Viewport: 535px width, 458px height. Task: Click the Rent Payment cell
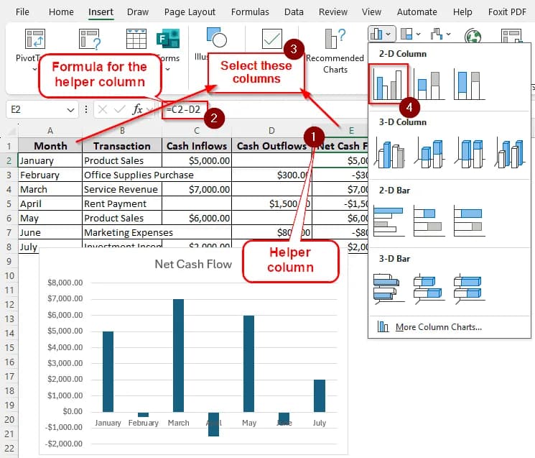click(x=122, y=204)
